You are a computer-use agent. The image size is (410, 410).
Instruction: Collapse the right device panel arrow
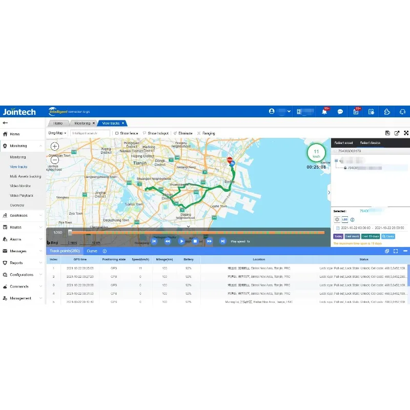(329, 193)
